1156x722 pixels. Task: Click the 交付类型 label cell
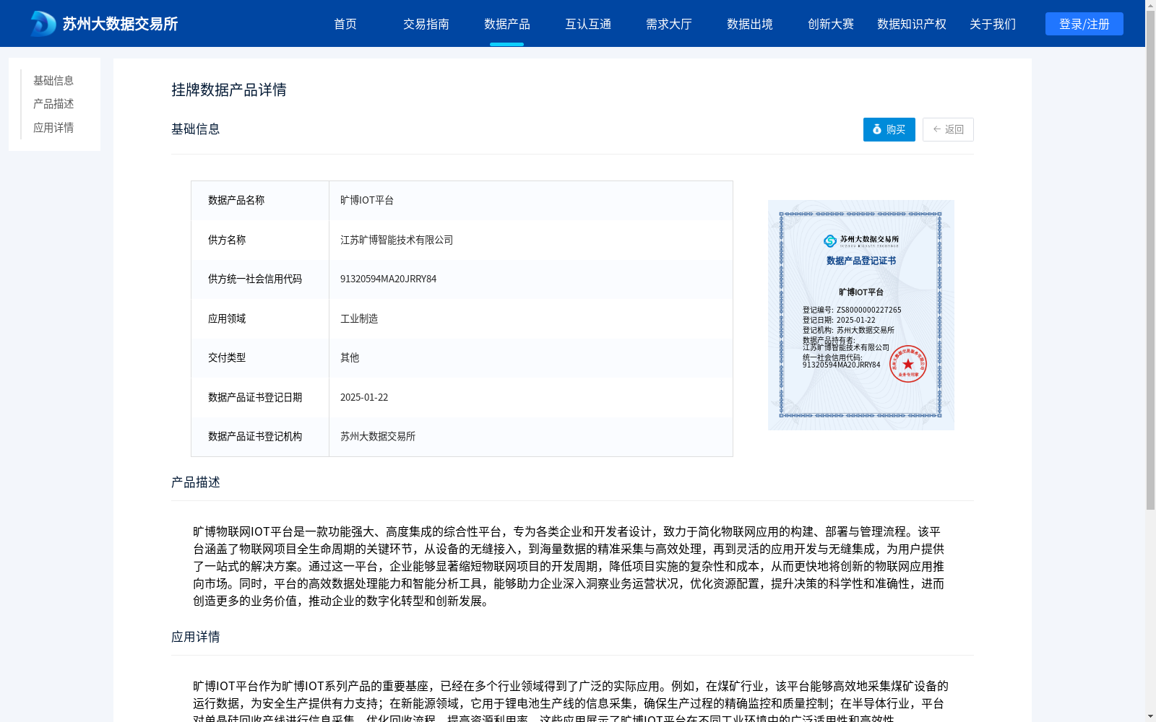[260, 358]
